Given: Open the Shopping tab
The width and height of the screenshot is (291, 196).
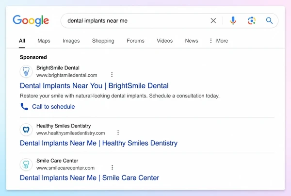Looking at the screenshot, I should pyautogui.click(x=103, y=41).
